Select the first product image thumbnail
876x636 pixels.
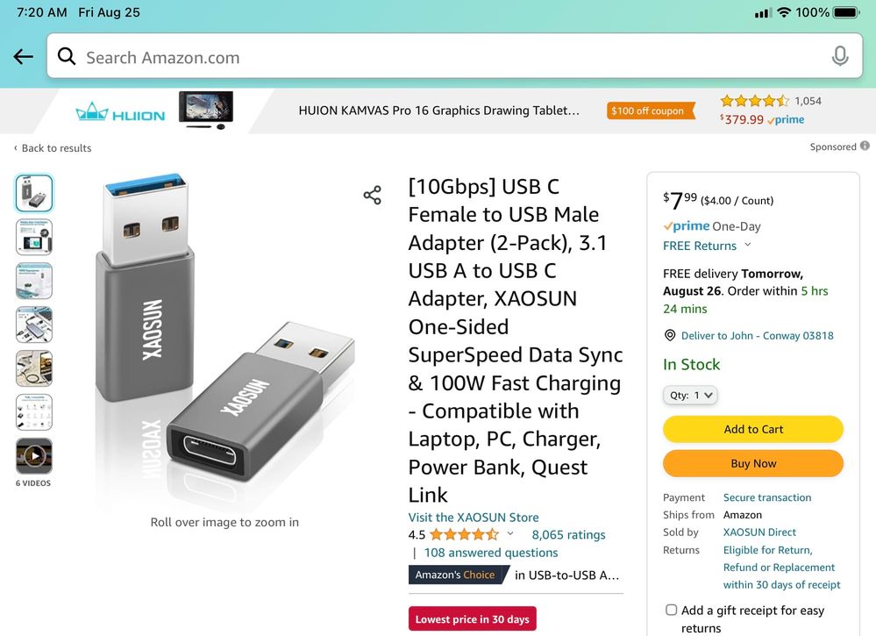[x=34, y=193]
